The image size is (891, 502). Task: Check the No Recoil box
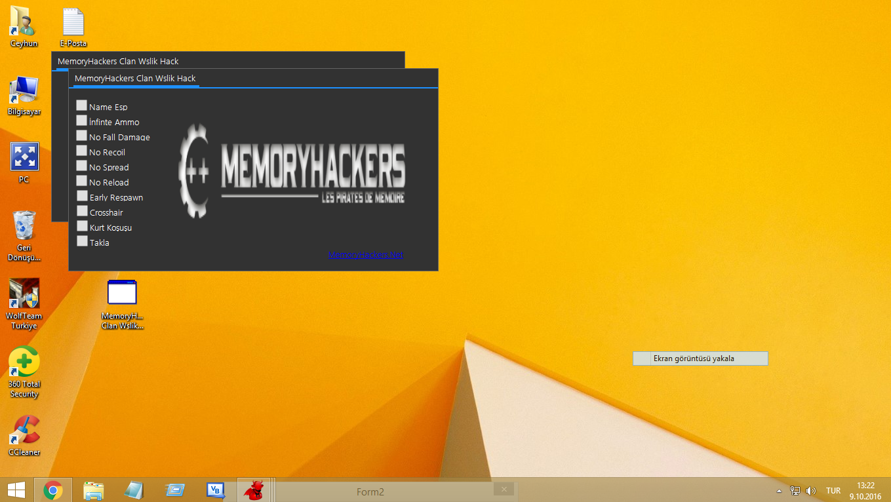tap(81, 151)
